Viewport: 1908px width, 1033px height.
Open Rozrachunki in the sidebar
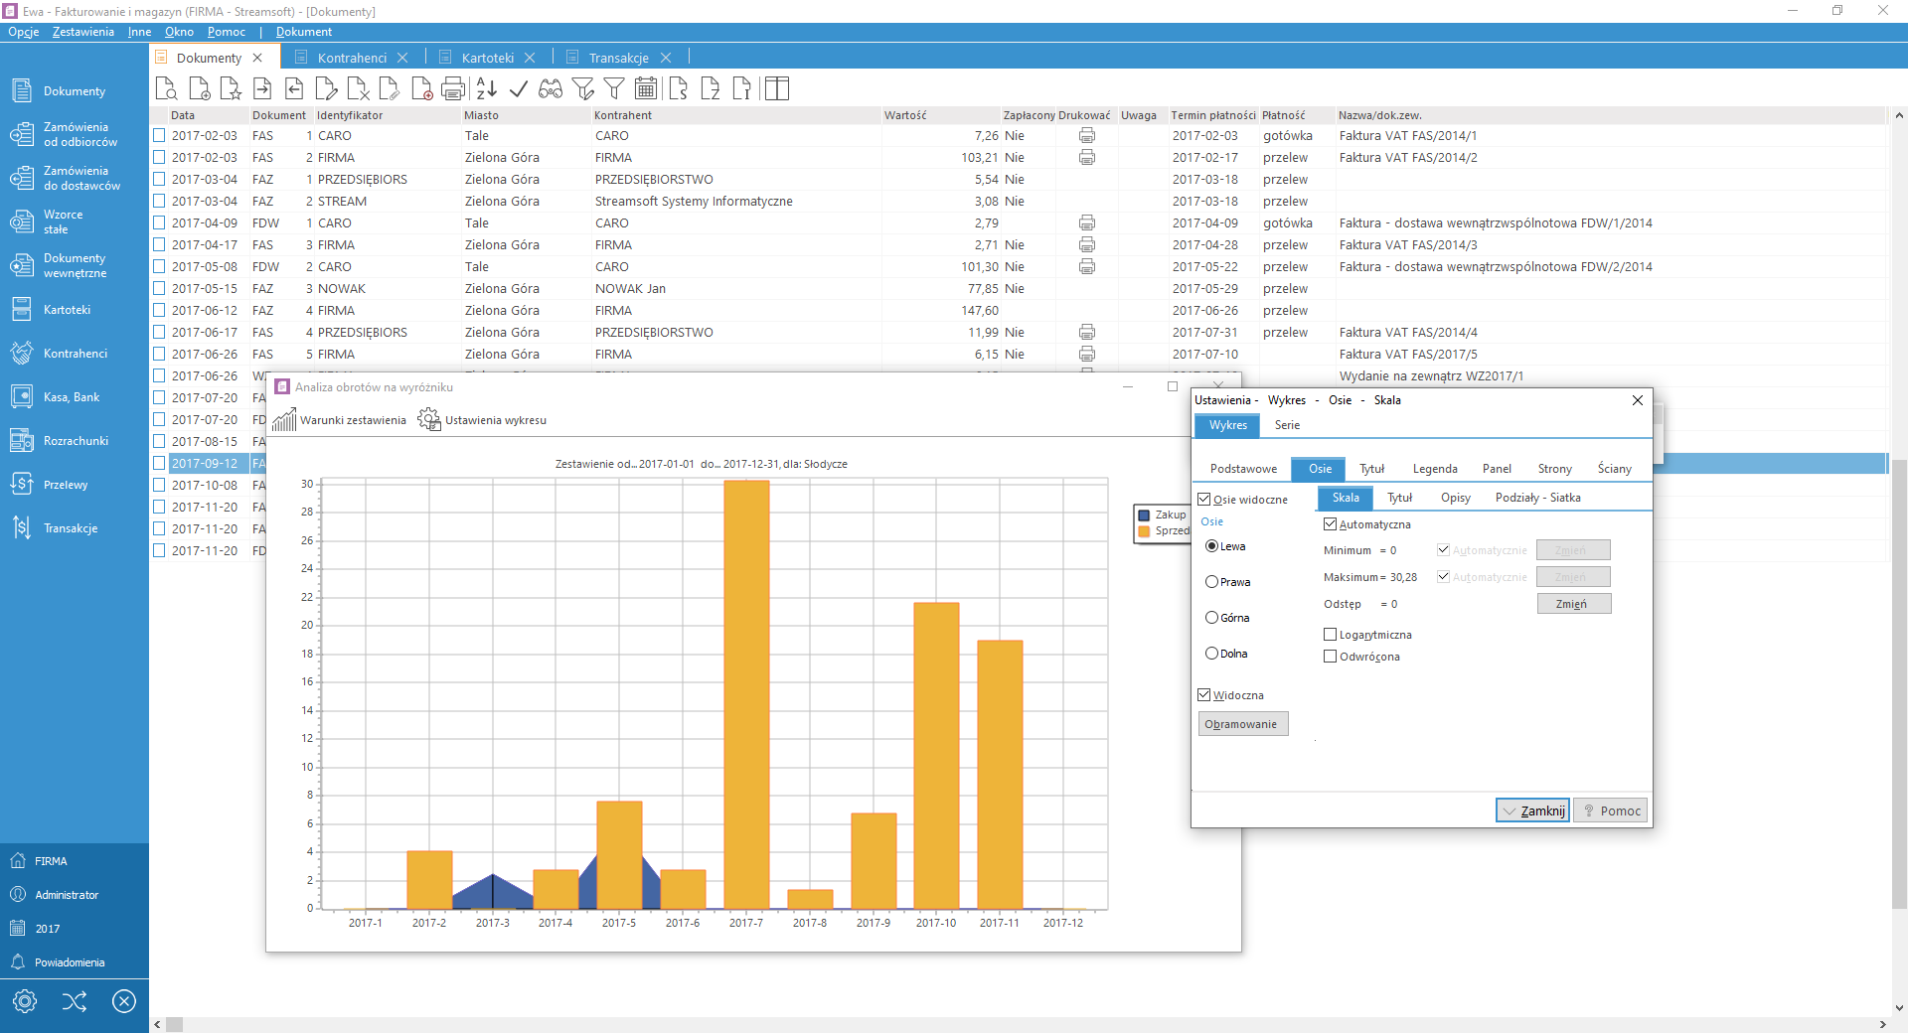tap(76, 441)
